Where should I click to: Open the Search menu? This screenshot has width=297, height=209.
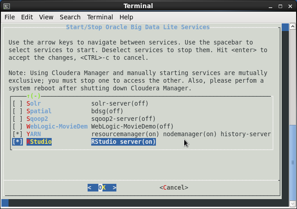point(70,17)
